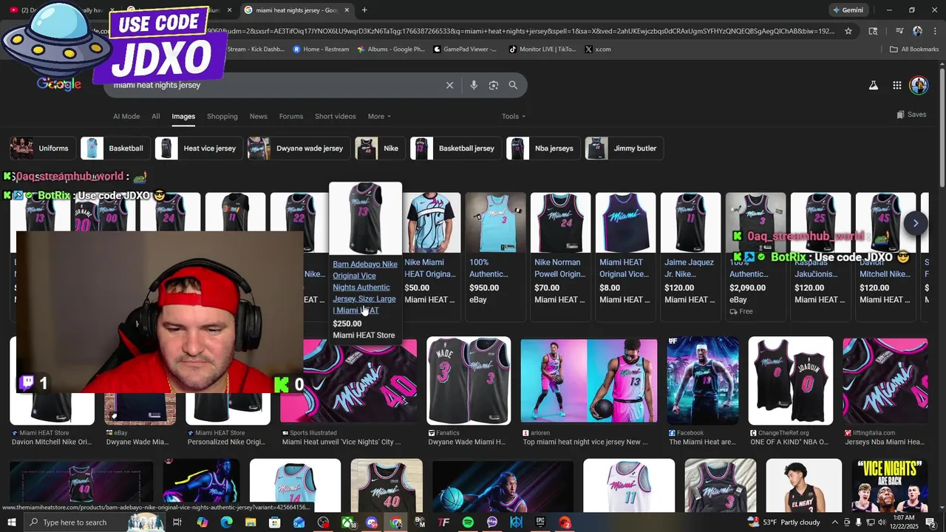Expand the More search categories dropdown
The width and height of the screenshot is (946, 532).
coord(379,116)
